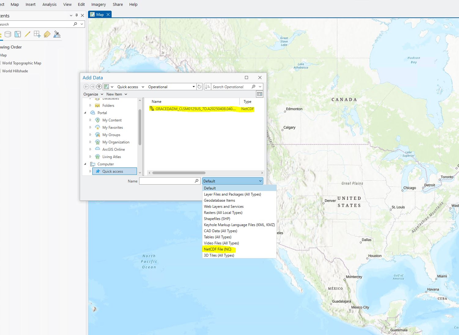Click the Operational breadcrumb segment
This screenshot has height=335, width=459.
tap(158, 87)
